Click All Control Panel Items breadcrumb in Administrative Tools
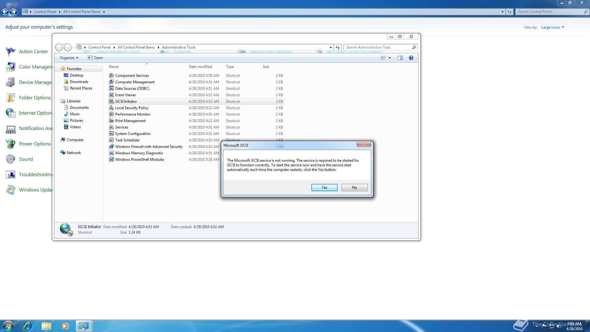This screenshot has height=332, width=590. 136,47
